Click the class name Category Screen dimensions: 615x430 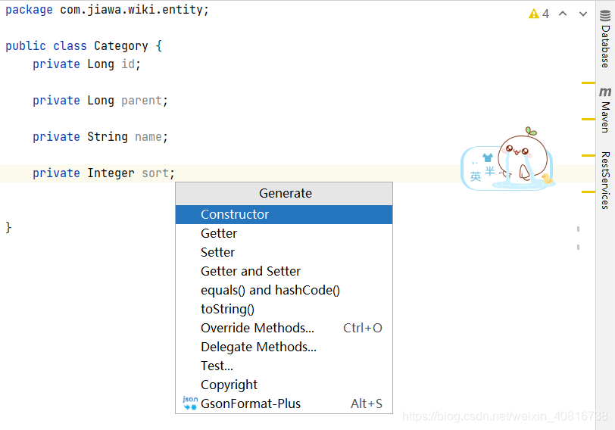click(x=121, y=46)
